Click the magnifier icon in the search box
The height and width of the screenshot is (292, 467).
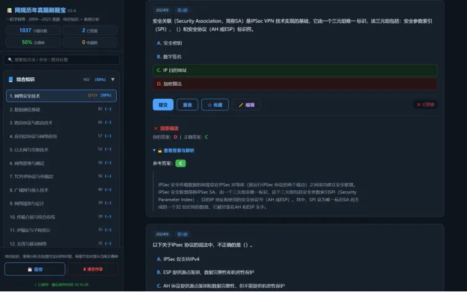[x=10, y=59]
